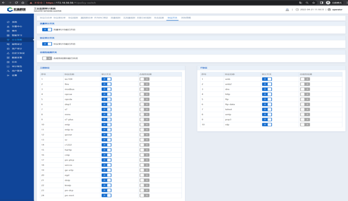
Task: Open 用户管理 in the sidebar
Action: (16, 71)
